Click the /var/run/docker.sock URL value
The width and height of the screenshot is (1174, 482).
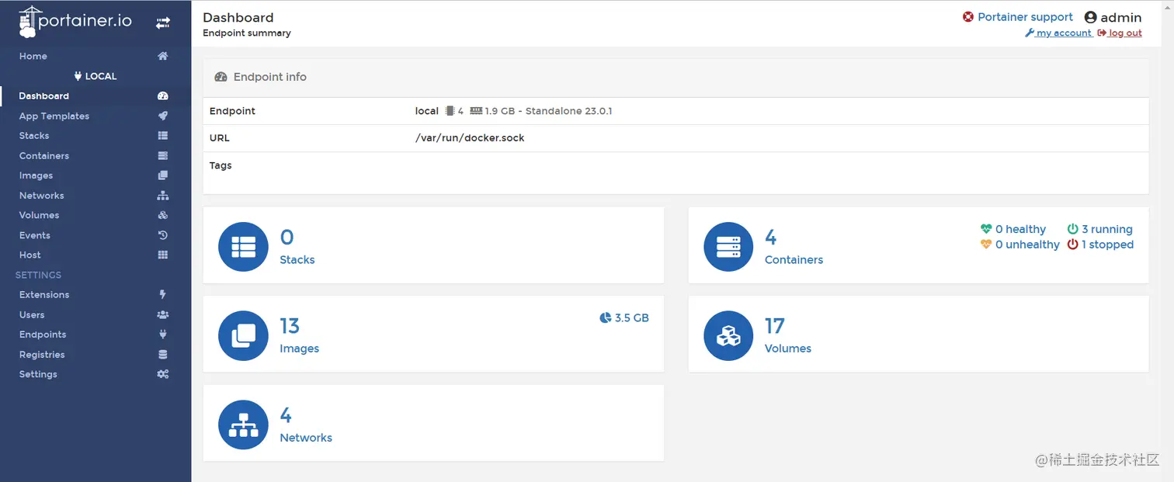coord(470,138)
